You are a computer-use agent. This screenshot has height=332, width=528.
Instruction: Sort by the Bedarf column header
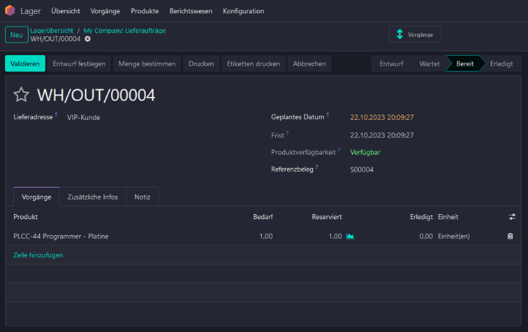[x=263, y=217]
